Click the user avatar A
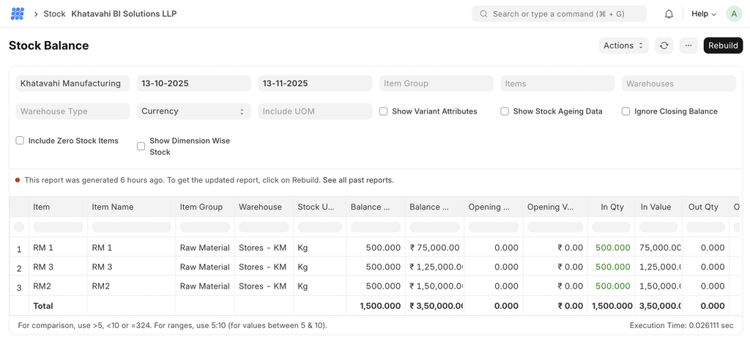The width and height of the screenshot is (750, 342). coord(733,14)
